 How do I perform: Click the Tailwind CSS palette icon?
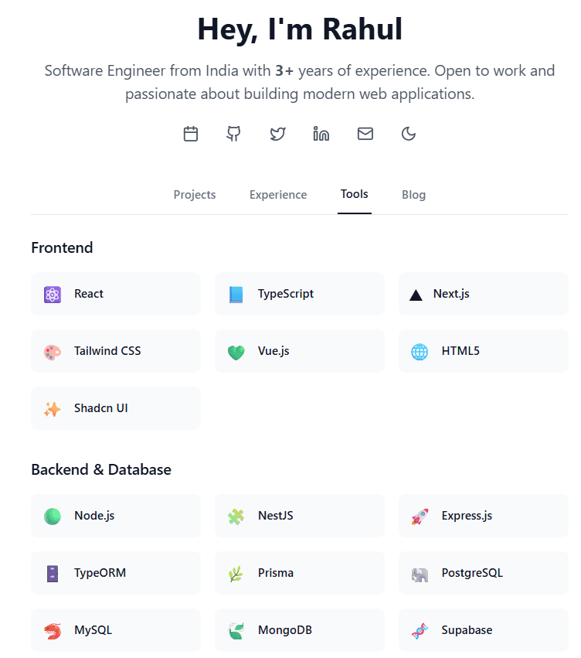(x=53, y=352)
